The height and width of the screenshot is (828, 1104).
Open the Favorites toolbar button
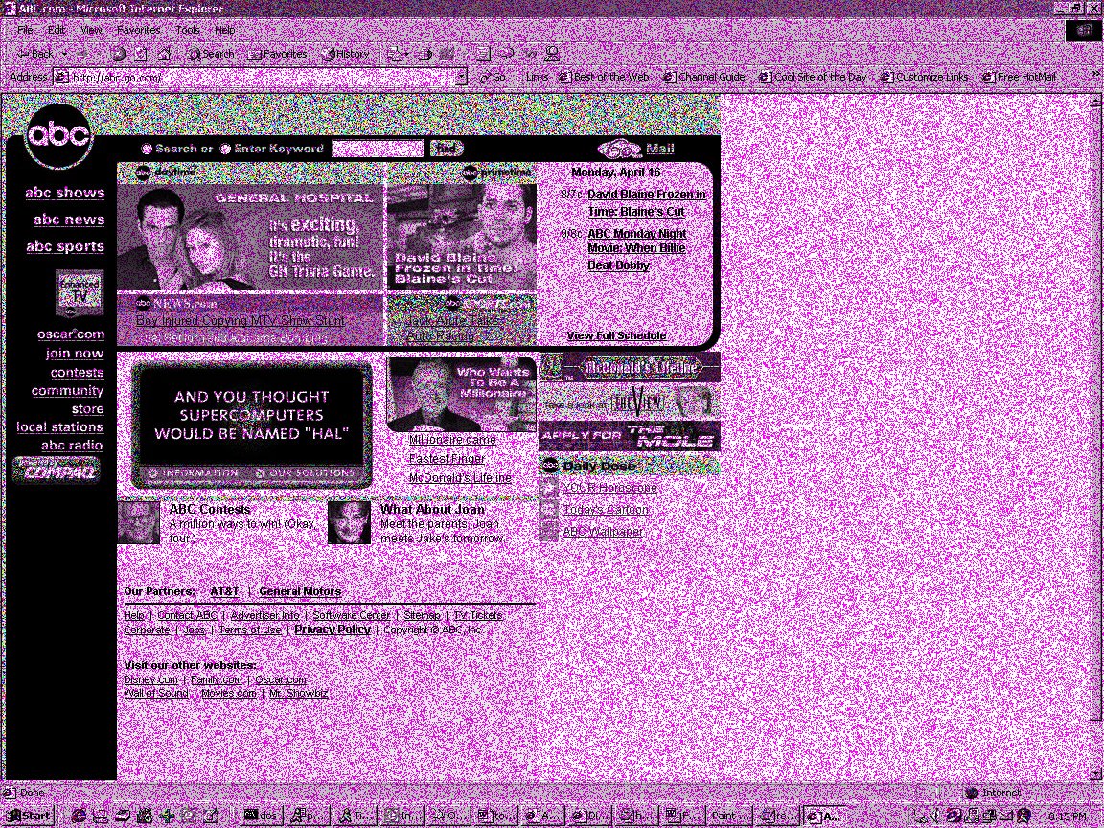278,54
